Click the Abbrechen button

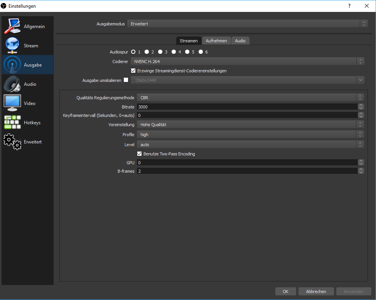point(316,292)
